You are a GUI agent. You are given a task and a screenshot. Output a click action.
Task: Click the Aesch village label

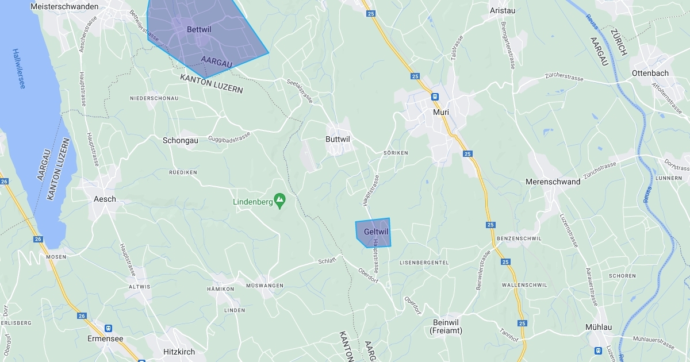coord(105,199)
